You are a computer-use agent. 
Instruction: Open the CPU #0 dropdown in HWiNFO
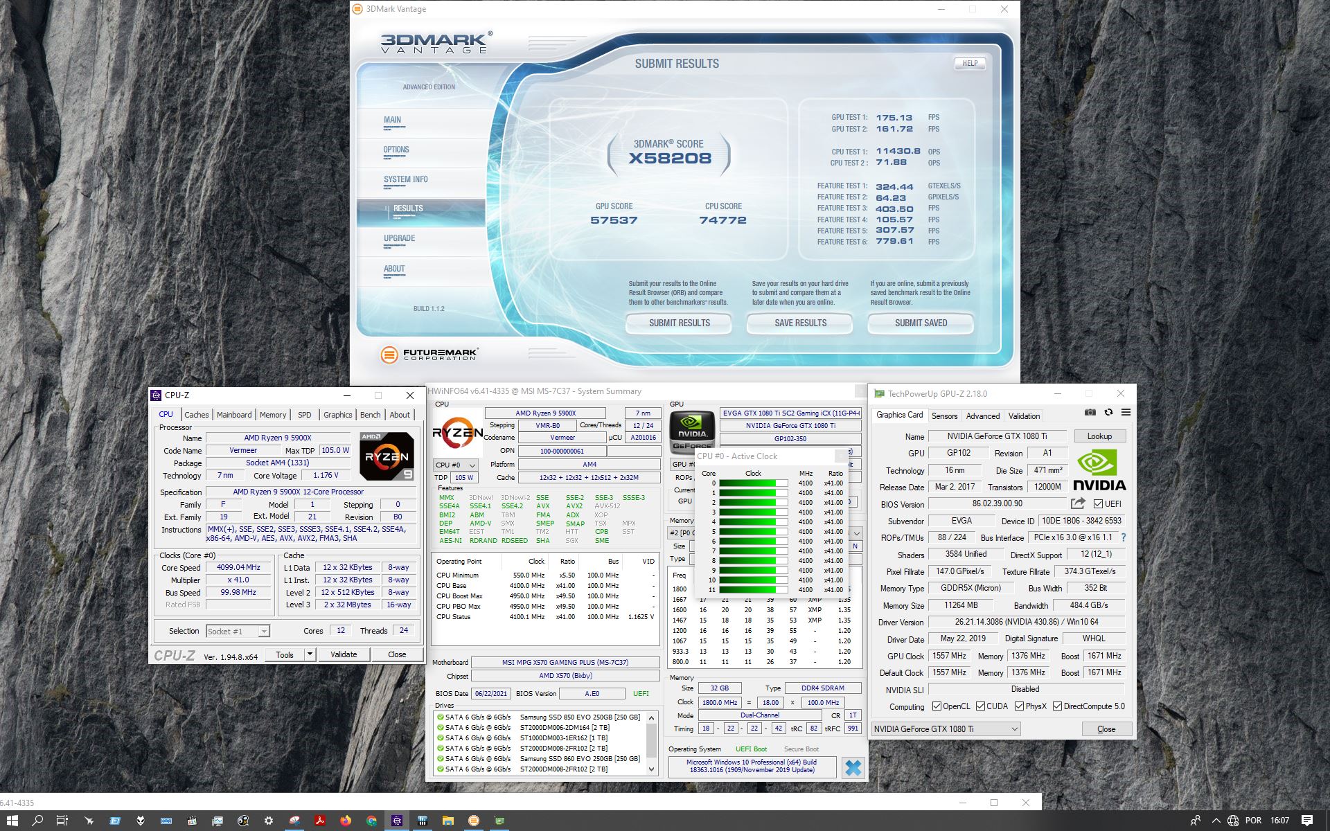click(456, 465)
